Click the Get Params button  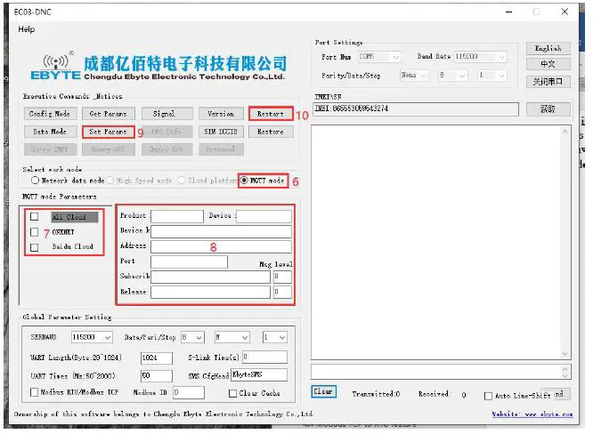click(108, 114)
